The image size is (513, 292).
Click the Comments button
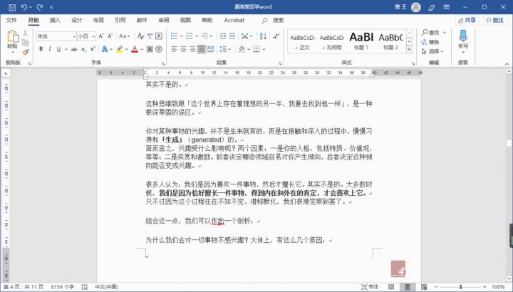click(495, 20)
